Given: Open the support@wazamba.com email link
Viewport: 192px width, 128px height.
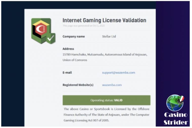Looking at the screenshot, I should tap(118, 73).
